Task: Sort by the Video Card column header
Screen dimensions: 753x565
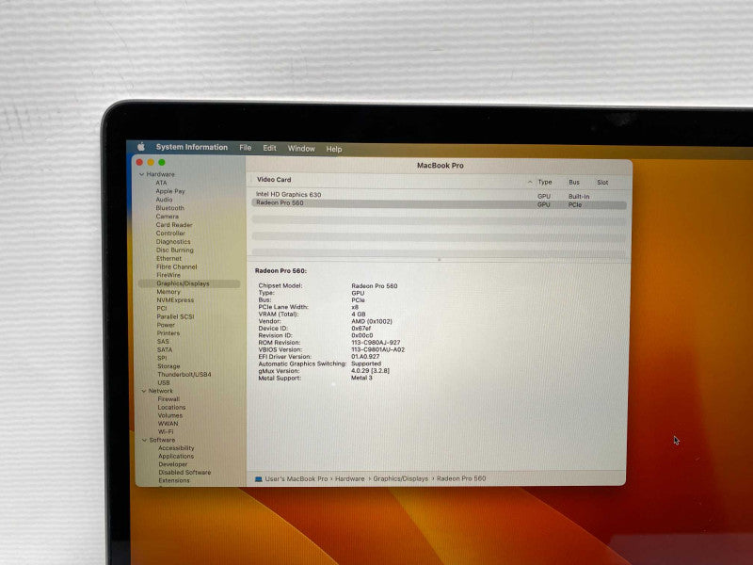Action: coord(274,180)
